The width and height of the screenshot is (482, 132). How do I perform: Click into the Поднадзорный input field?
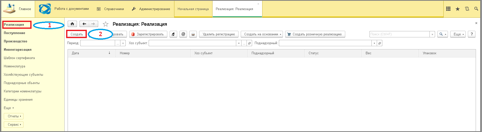[x=325, y=43]
